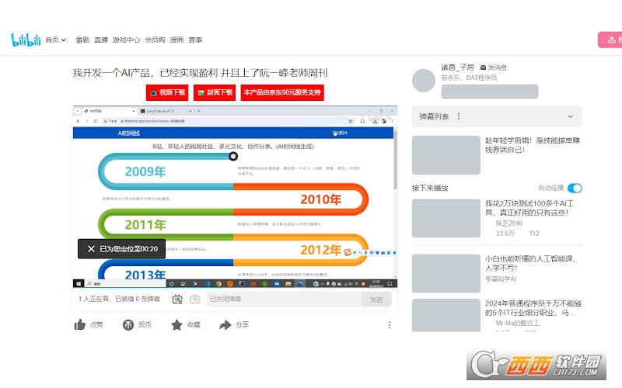Click the 发送 send button

click(x=376, y=300)
